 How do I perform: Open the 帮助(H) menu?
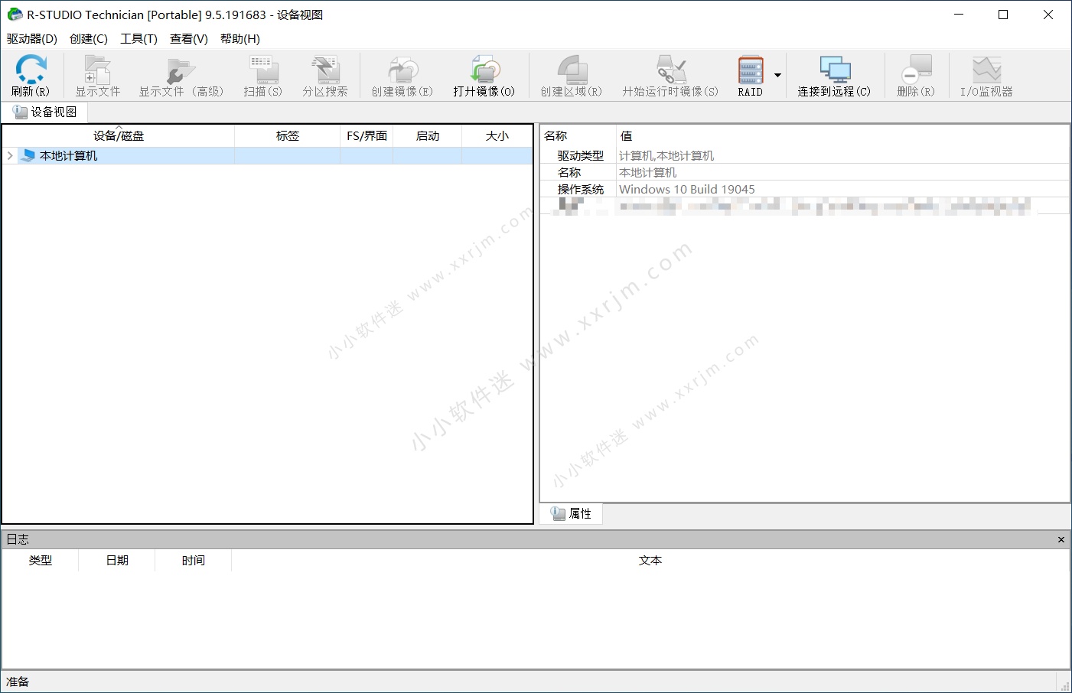pos(239,39)
